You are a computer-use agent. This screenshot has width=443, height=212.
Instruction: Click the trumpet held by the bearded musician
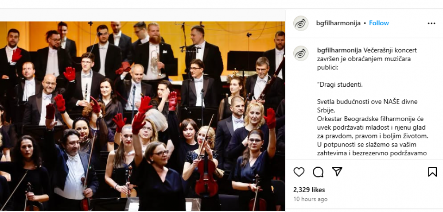click(155, 65)
